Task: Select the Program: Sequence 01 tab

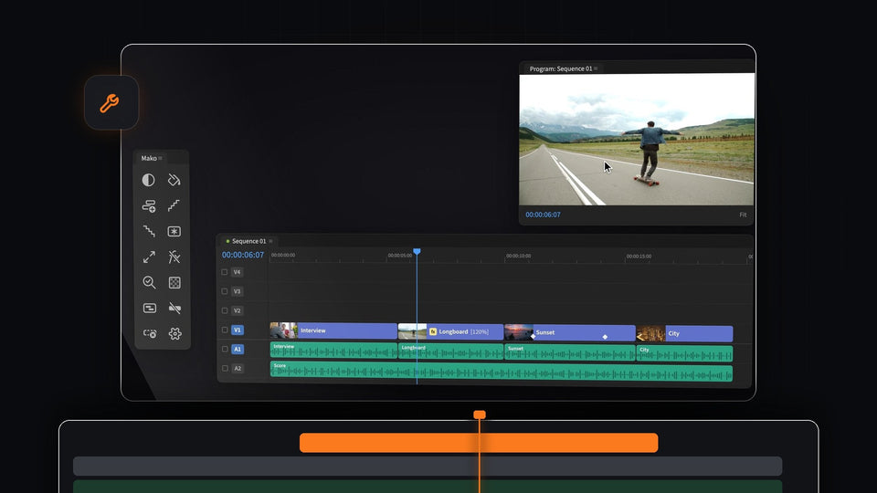Action: 560,68
